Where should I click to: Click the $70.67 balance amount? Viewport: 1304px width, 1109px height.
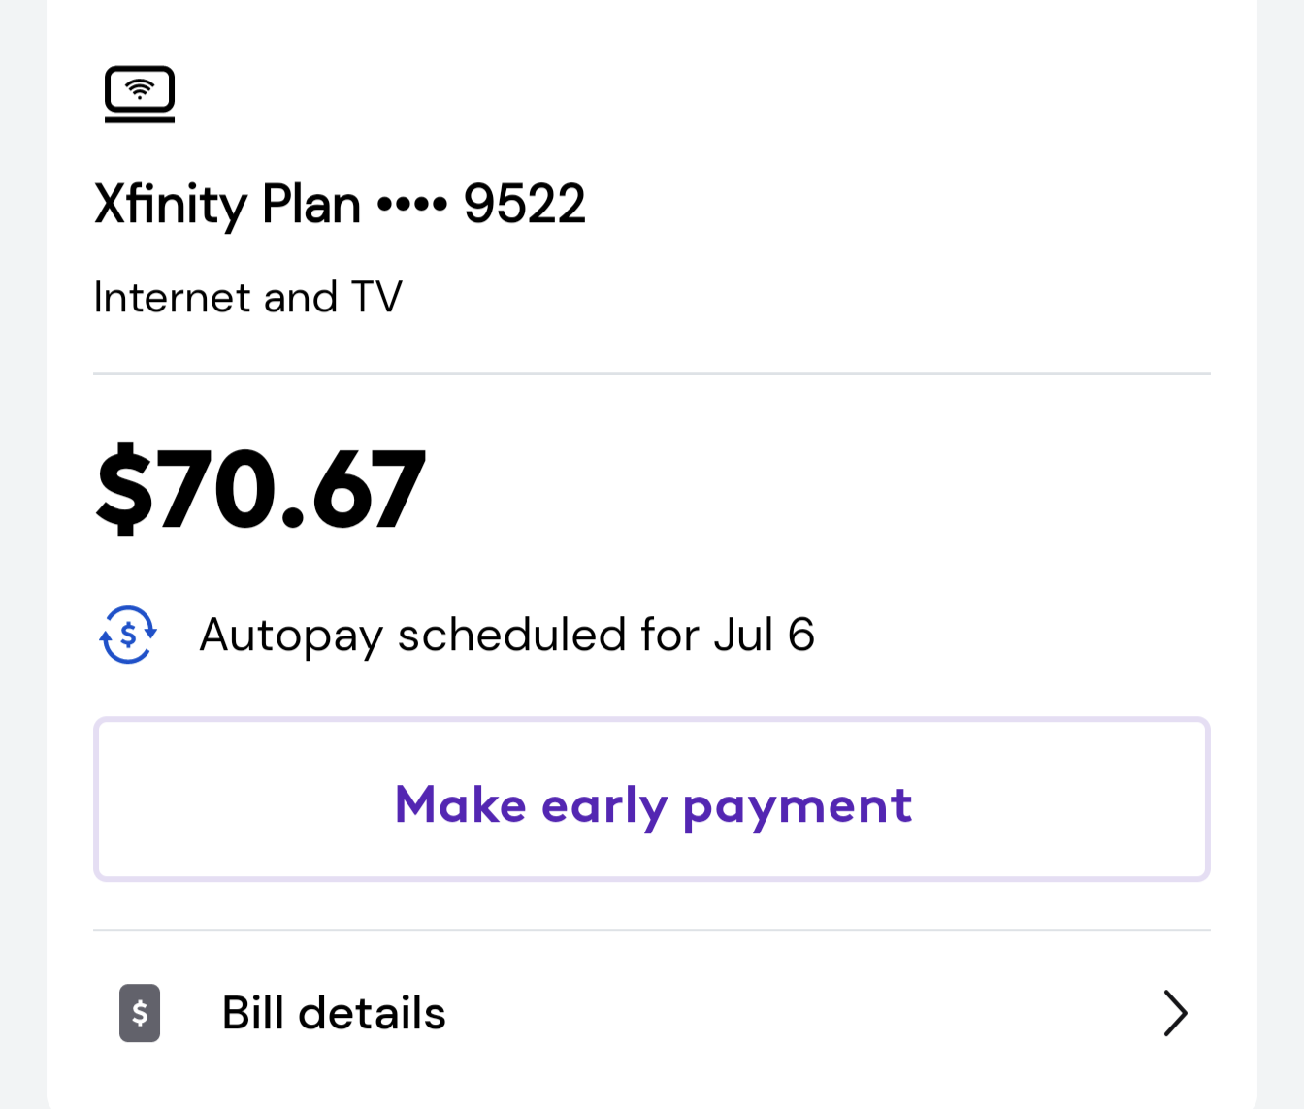261,488
